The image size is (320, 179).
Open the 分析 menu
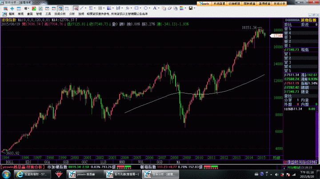[72, 14]
